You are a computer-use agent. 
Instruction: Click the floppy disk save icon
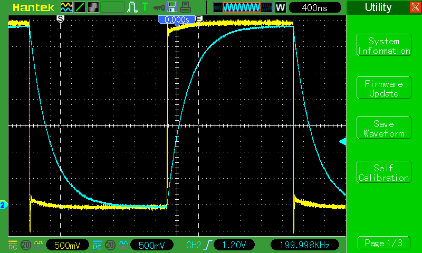172,7
